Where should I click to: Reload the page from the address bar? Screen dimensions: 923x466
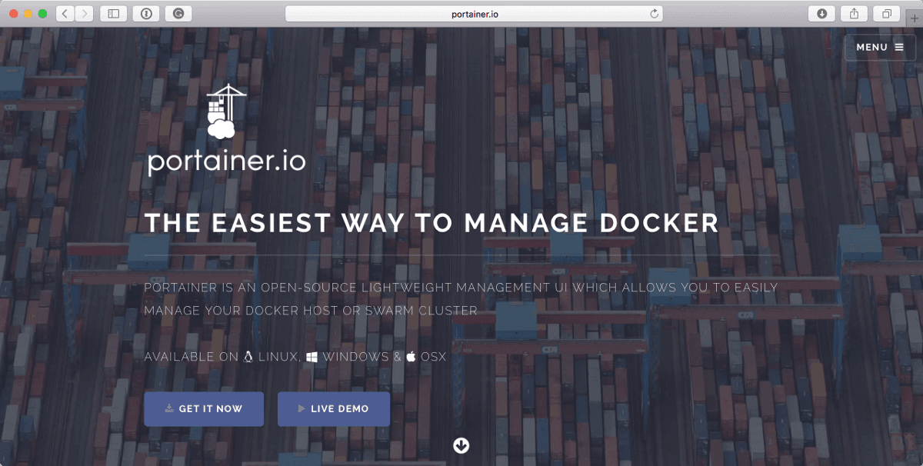click(655, 14)
